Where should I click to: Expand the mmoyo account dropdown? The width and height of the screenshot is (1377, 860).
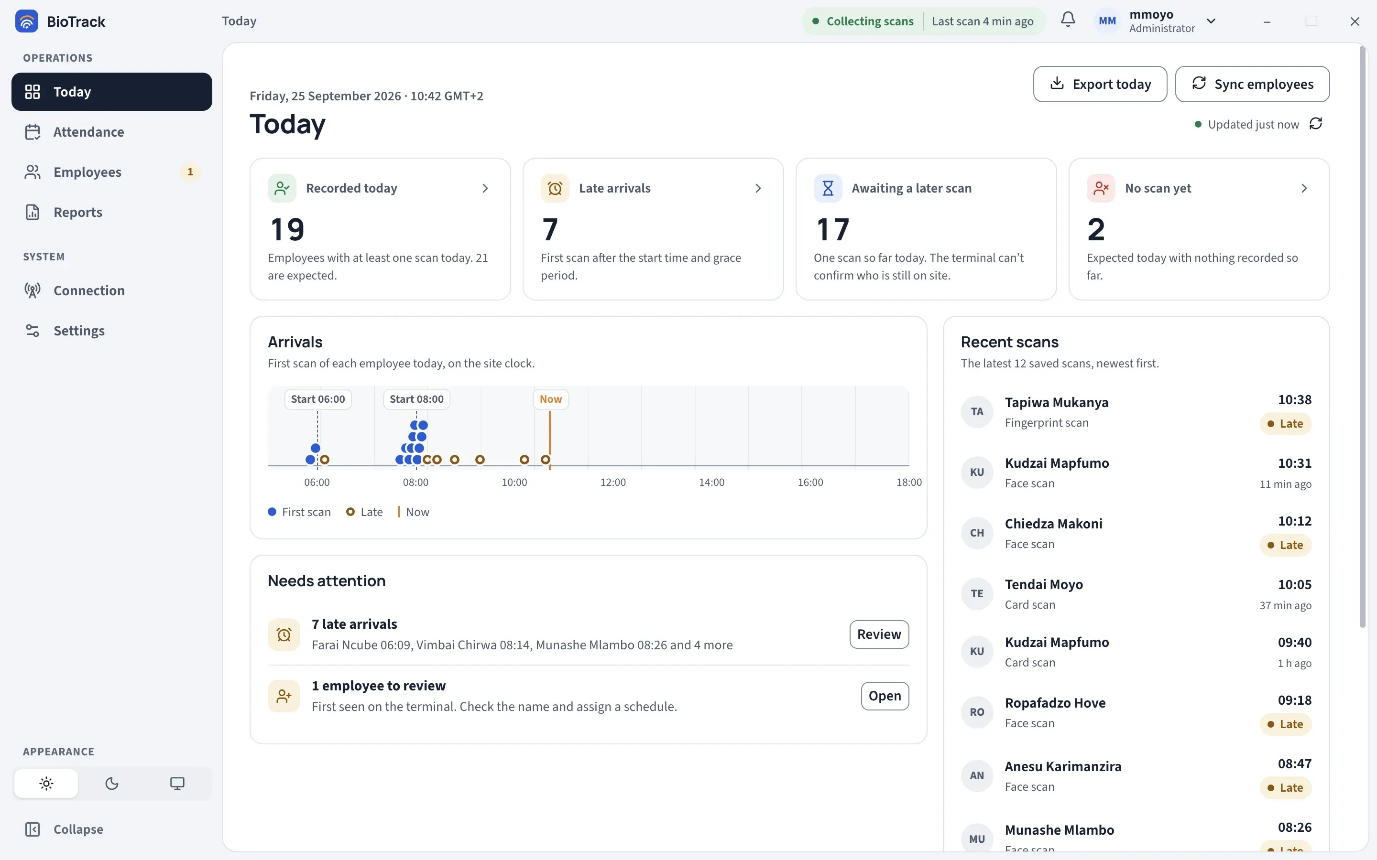pyautogui.click(x=1211, y=21)
